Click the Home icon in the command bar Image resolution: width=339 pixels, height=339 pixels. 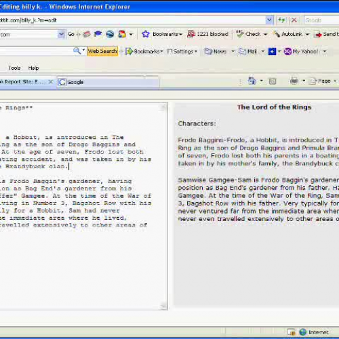(x=252, y=81)
